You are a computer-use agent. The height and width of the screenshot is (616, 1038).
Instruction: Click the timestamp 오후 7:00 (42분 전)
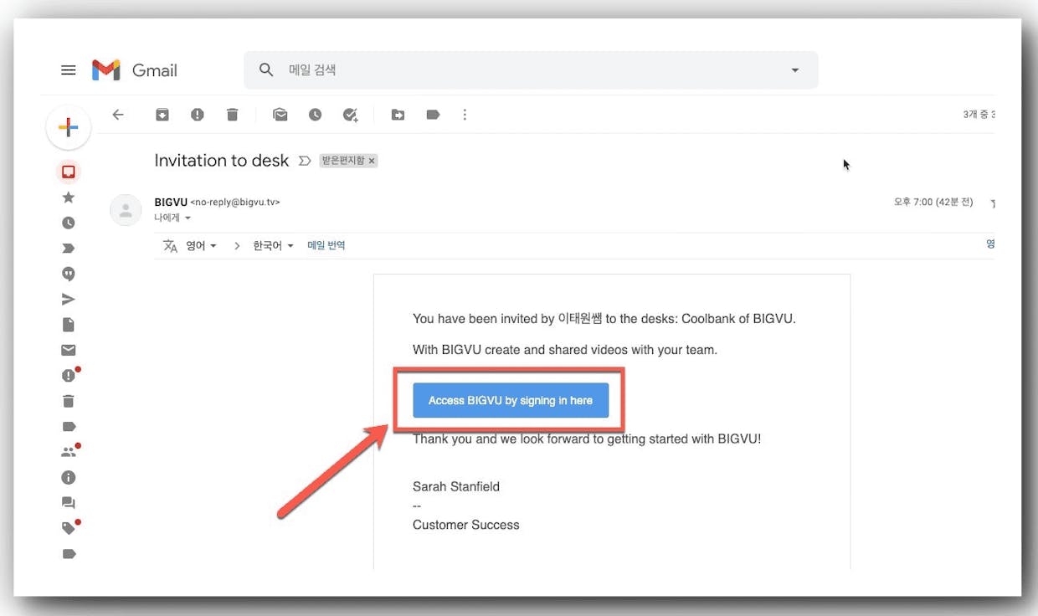(x=933, y=203)
